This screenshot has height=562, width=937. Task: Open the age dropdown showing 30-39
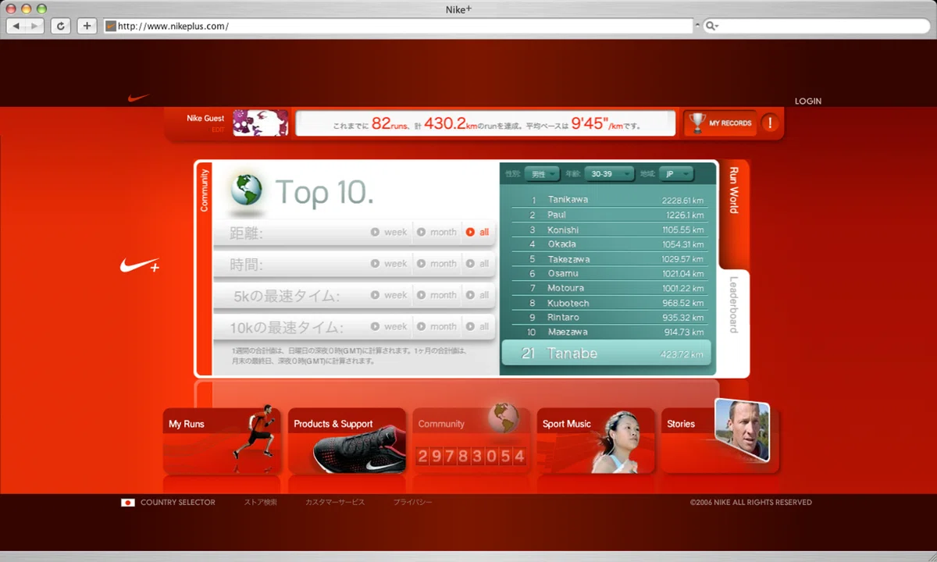point(610,174)
